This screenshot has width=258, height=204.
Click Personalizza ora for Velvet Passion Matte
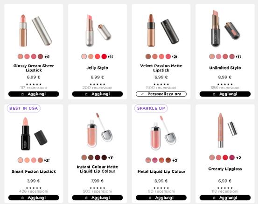pyautogui.click(x=161, y=94)
